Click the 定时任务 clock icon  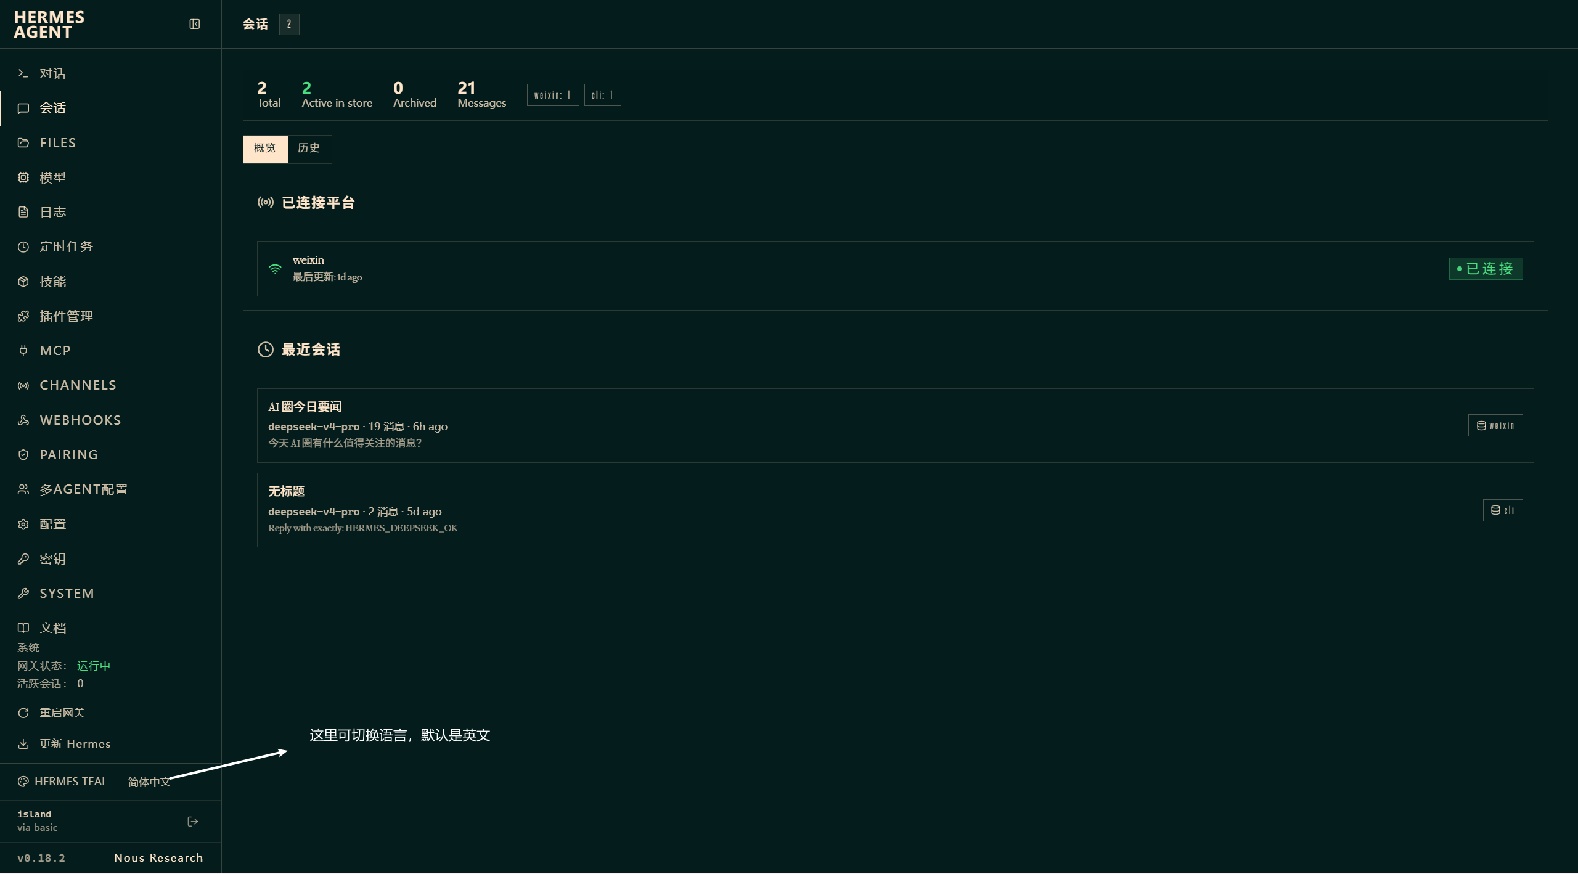point(23,247)
